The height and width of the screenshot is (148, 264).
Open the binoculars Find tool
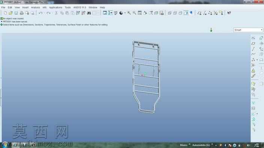coord(89,13)
